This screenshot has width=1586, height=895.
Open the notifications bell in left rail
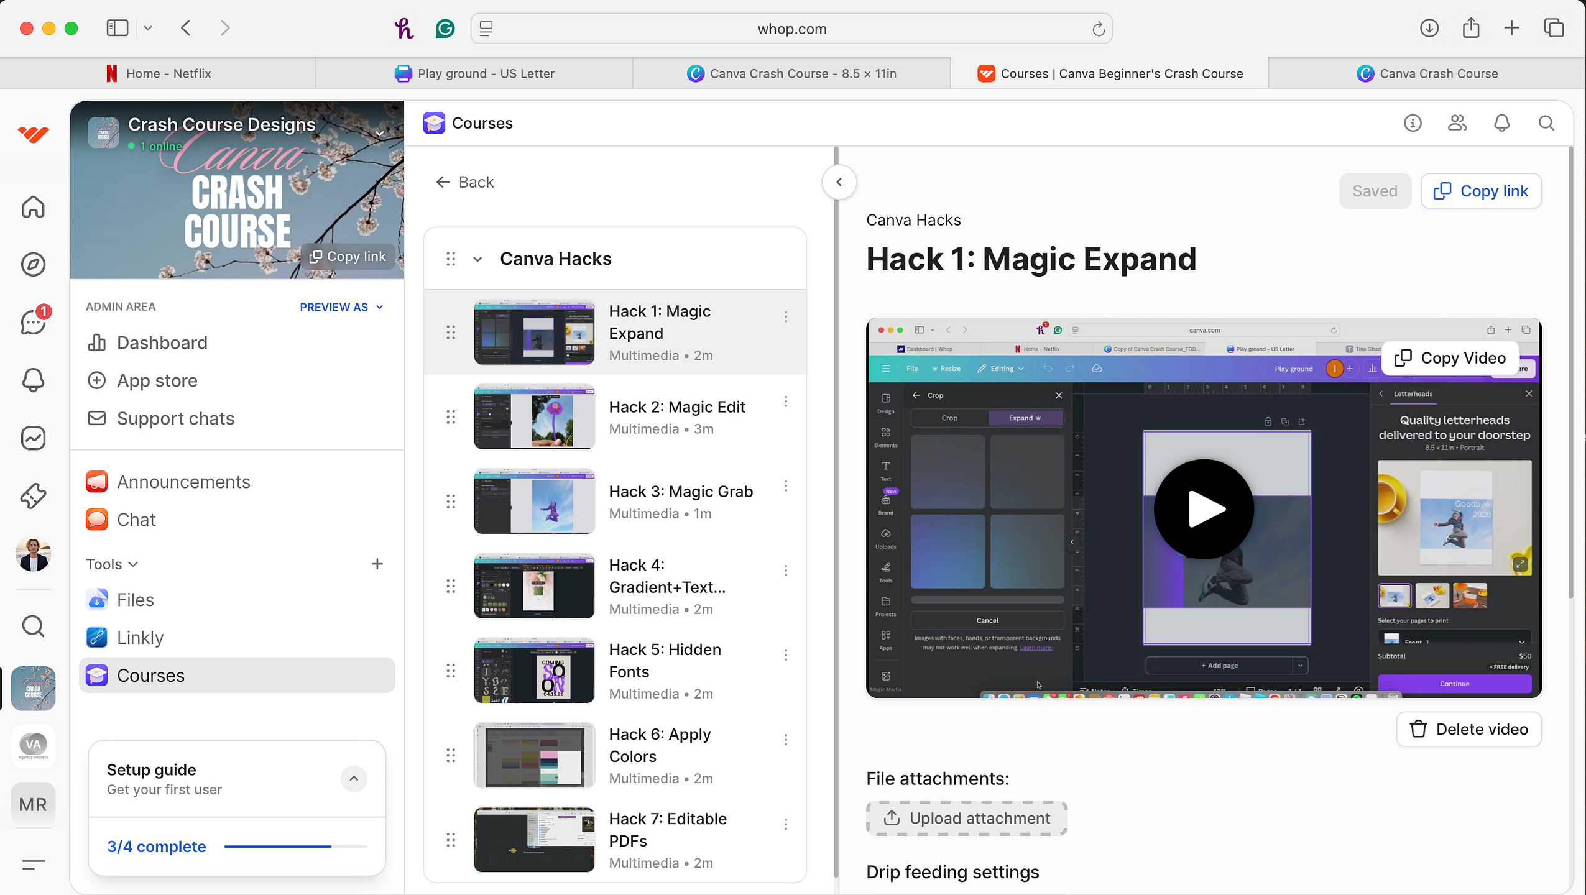tap(33, 380)
